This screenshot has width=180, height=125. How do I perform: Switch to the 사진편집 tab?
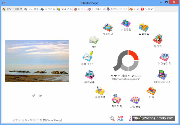48,9
